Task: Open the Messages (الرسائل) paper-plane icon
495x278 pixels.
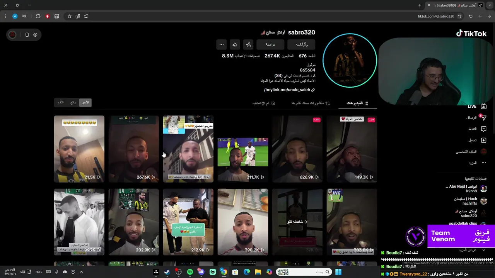Action: click(x=483, y=117)
